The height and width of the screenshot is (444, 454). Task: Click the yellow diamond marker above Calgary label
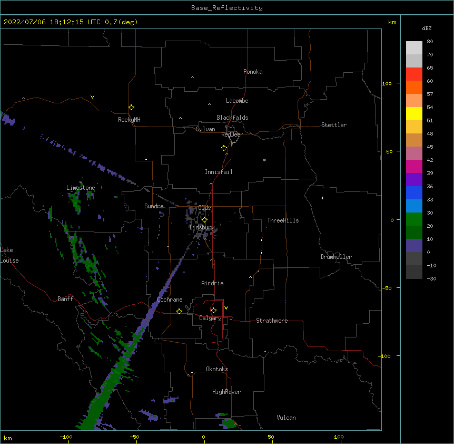click(x=213, y=311)
